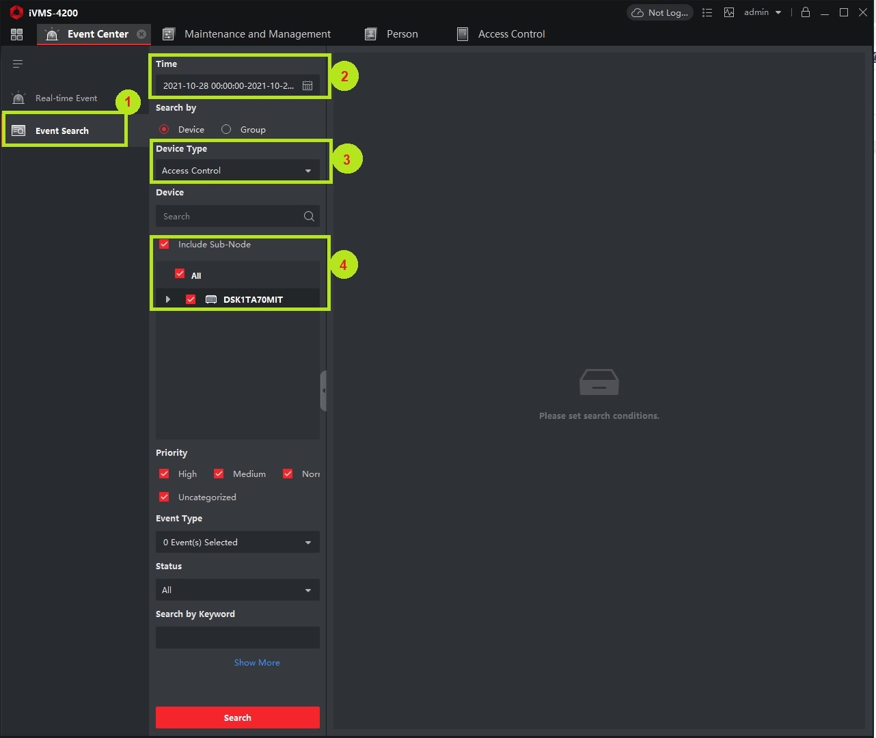The height and width of the screenshot is (738, 876).
Task: Toggle the Uncategorized priority checkbox
Action: pyautogui.click(x=164, y=497)
